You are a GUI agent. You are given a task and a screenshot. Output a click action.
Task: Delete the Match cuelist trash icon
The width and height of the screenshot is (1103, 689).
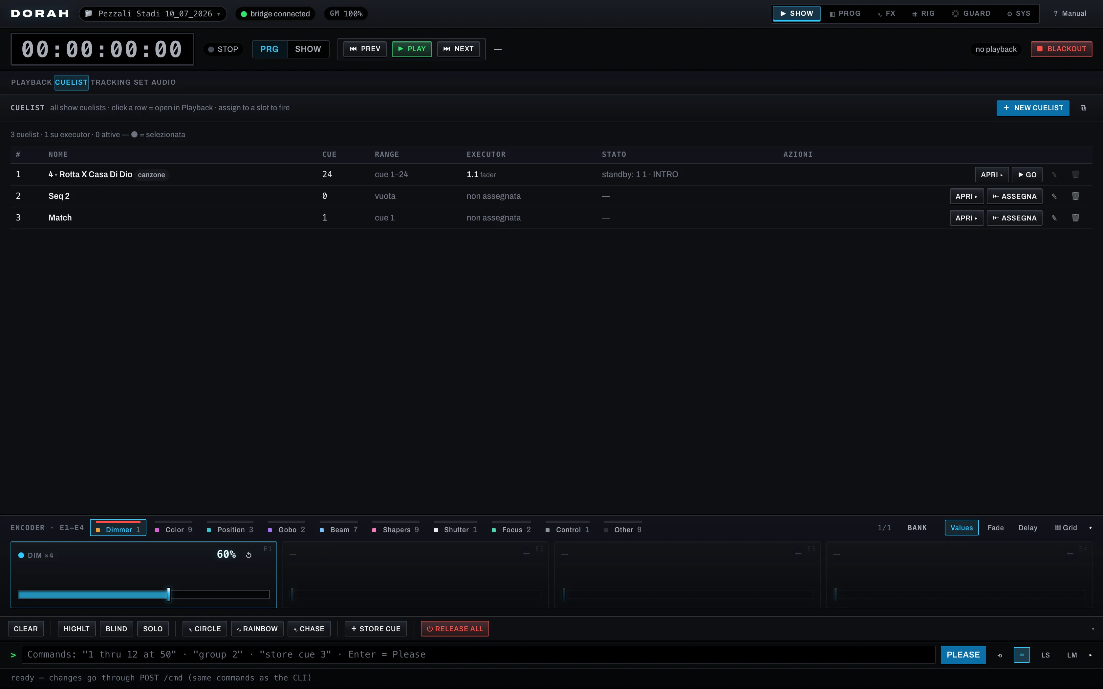click(x=1075, y=218)
